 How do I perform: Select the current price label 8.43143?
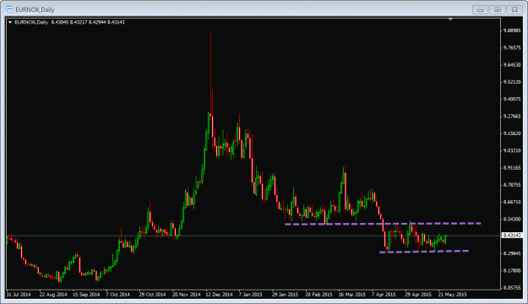point(512,236)
